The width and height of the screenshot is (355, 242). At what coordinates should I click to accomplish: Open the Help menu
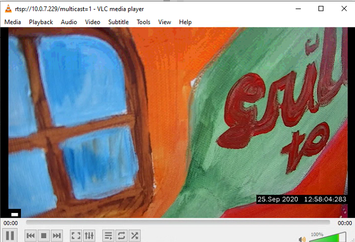tap(185, 22)
